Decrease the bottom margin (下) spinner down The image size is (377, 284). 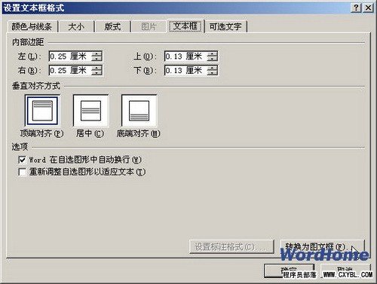(x=213, y=73)
